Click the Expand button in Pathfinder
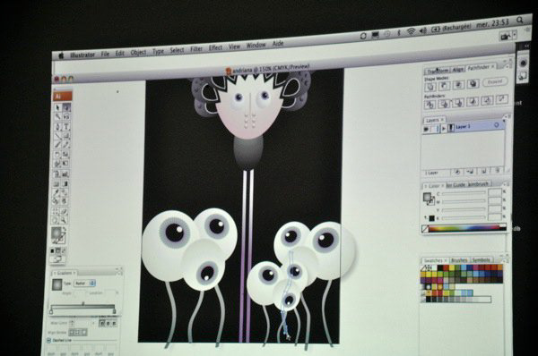This screenshot has width=538, height=356. tap(495, 81)
